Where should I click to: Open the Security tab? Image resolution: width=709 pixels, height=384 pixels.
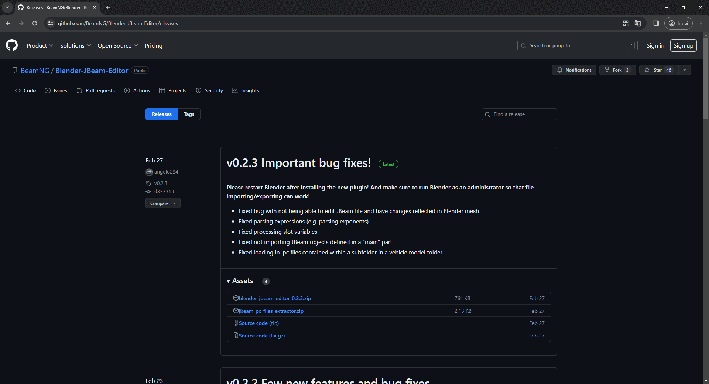[x=209, y=90]
